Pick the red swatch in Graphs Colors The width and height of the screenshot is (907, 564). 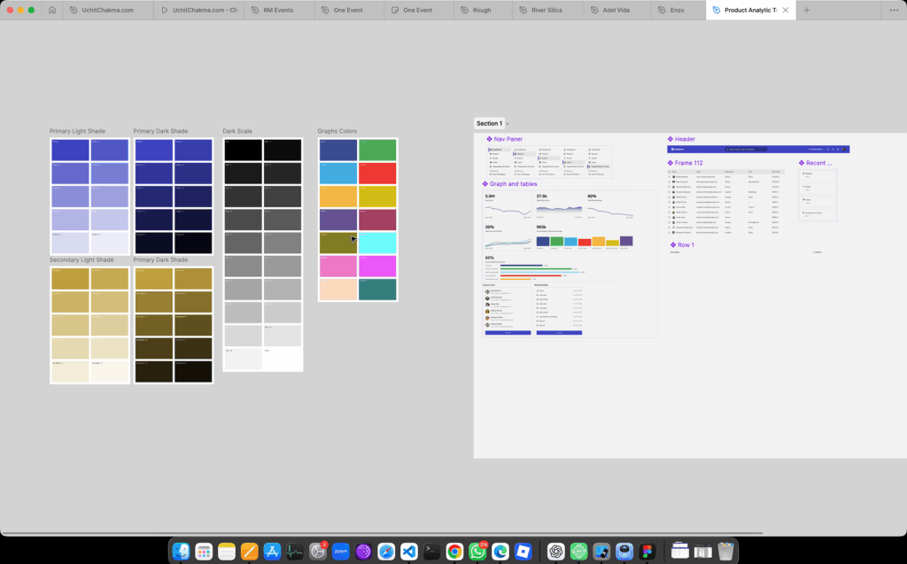coord(377,173)
